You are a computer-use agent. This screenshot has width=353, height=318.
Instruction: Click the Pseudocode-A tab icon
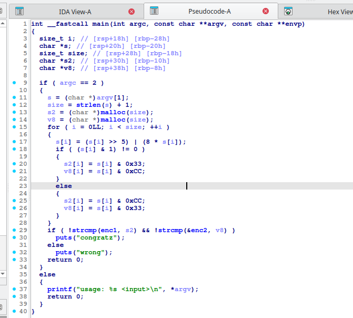[x=155, y=11]
